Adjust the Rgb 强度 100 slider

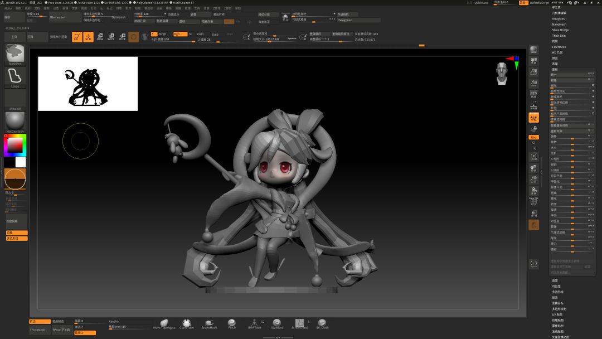pos(173,40)
